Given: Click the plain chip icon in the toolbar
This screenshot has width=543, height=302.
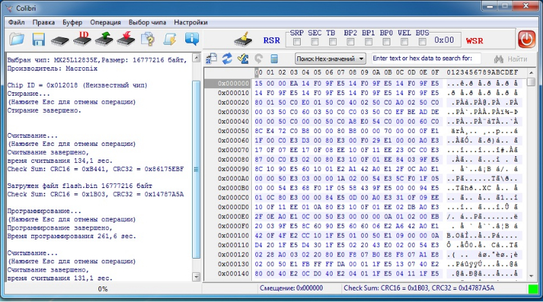Looking at the screenshot, I should [60, 41].
